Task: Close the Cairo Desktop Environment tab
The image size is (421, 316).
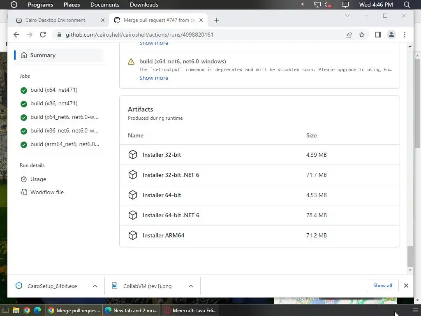Action: tap(102, 20)
